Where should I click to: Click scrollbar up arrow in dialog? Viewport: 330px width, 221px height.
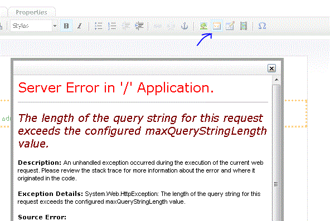tap(276, 80)
